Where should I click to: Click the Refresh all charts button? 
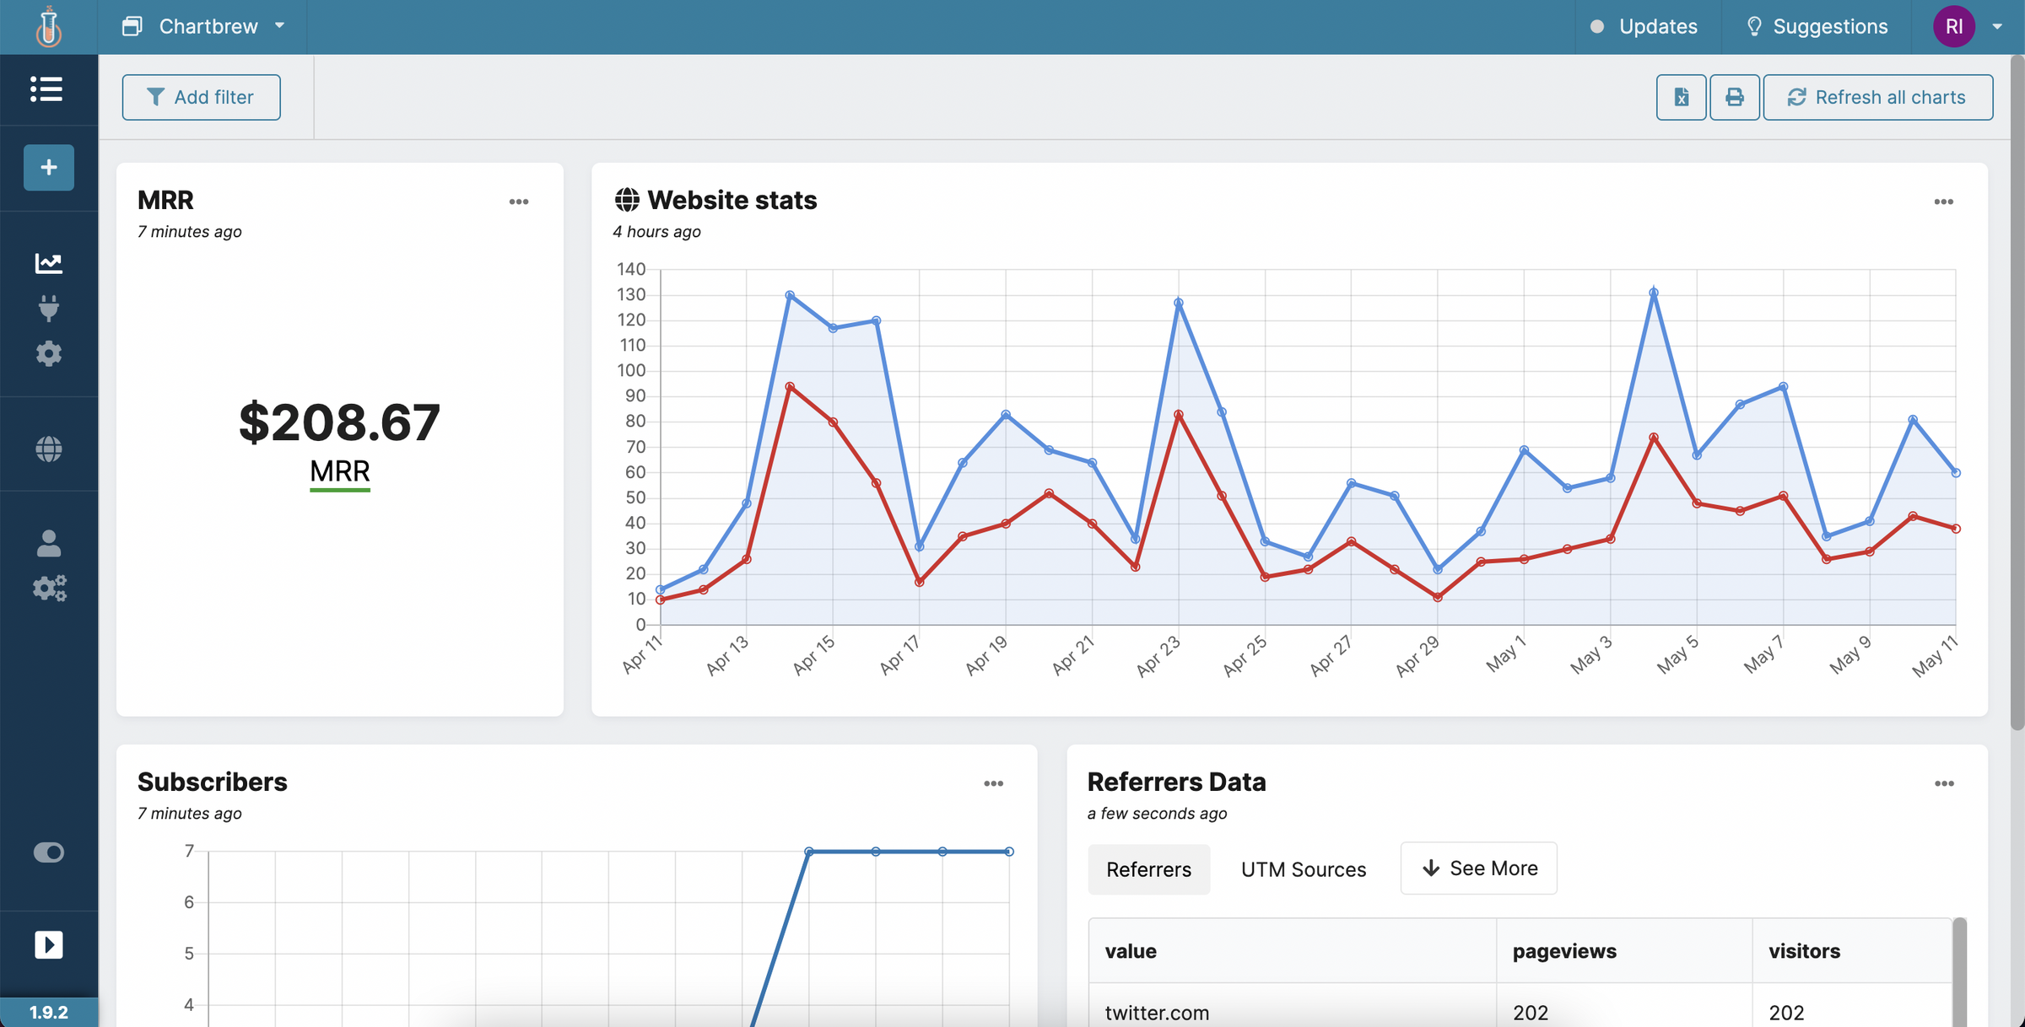tap(1877, 97)
